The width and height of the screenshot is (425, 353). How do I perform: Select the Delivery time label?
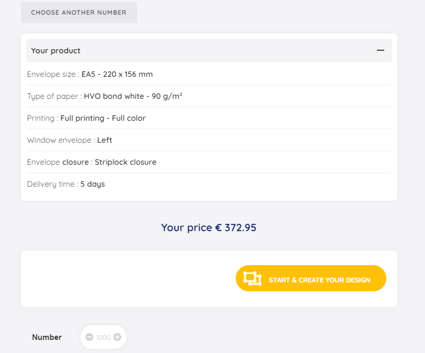click(x=52, y=184)
